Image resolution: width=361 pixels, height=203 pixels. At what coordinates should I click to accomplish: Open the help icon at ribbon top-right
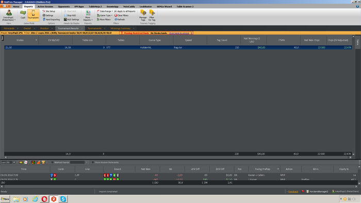357,6
